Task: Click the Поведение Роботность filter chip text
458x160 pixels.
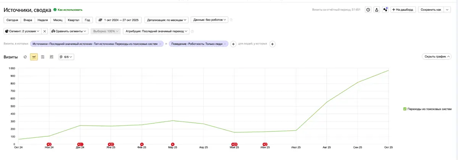Action: (x=197, y=44)
